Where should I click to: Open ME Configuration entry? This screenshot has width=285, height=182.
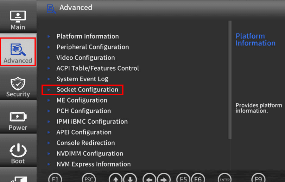click(82, 100)
